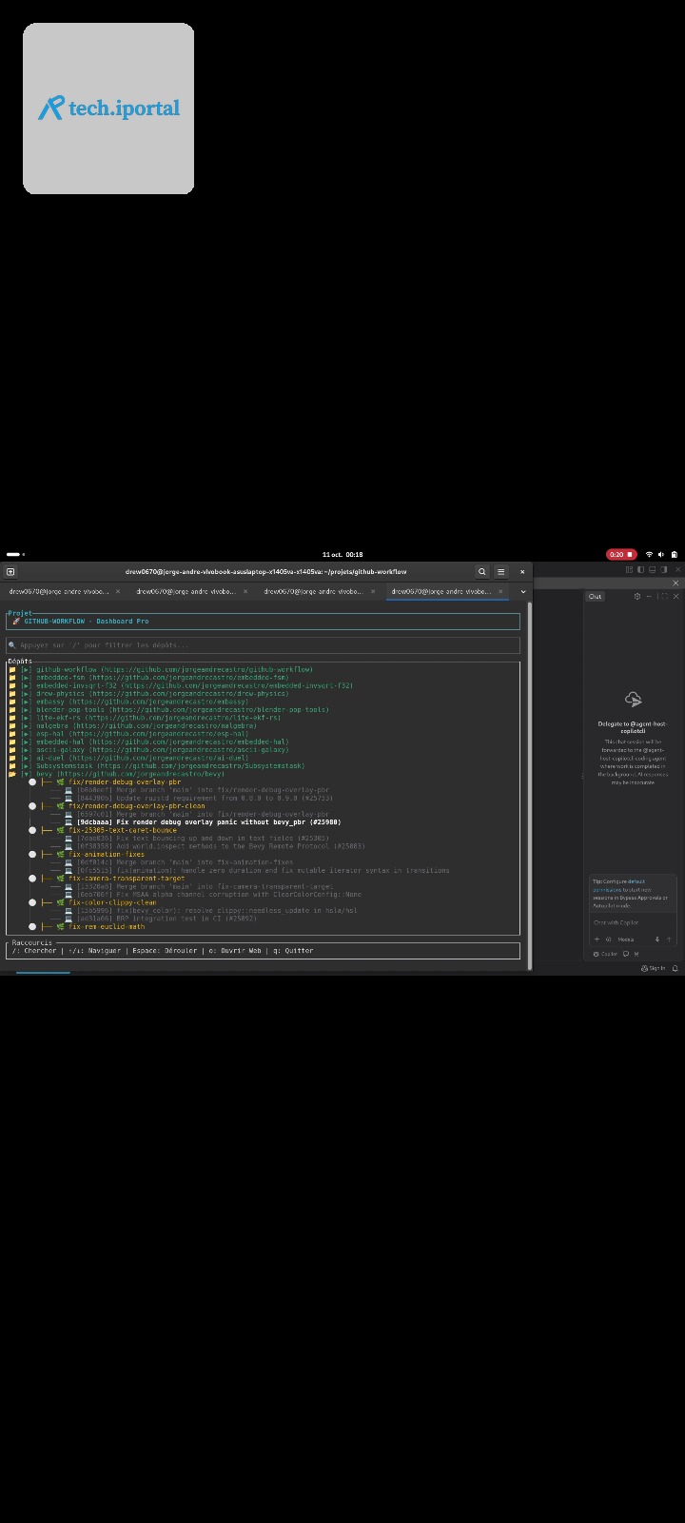The image size is (685, 1523).
Task: Select the Chat tab in side panel
Action: [x=595, y=597]
